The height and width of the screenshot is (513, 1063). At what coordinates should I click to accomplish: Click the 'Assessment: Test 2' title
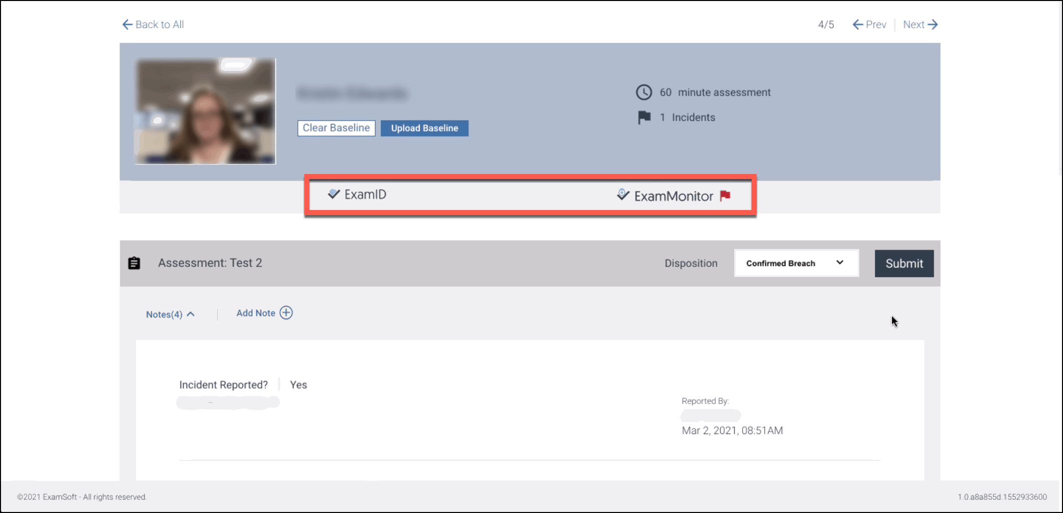coord(210,263)
